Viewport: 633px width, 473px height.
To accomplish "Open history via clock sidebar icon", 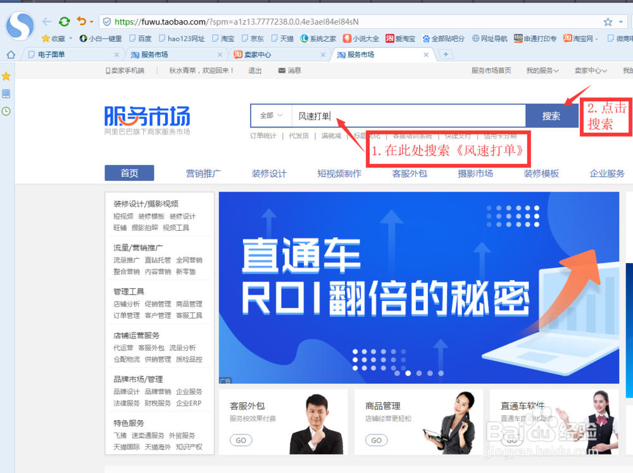I will point(6,111).
